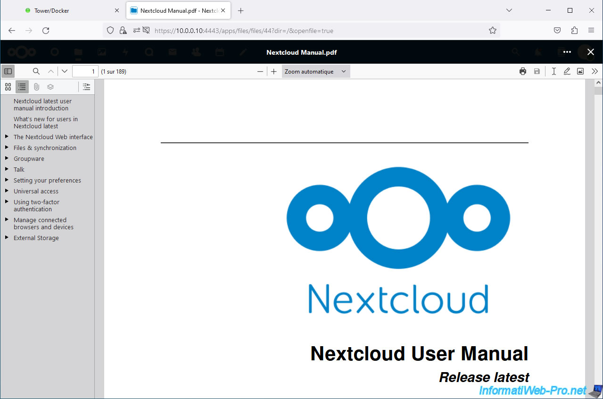
Task: Select the text annotation tool
Action: [x=553, y=71]
